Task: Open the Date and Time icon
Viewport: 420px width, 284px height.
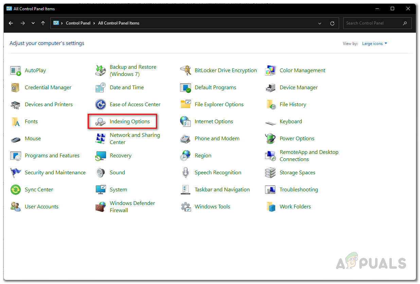Action: [x=101, y=88]
